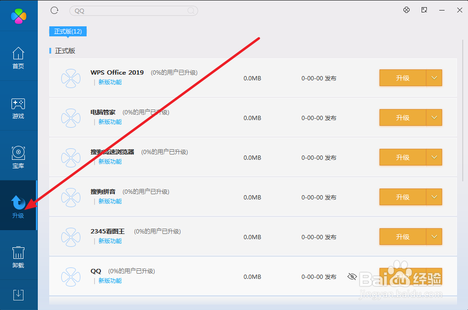Click 0-00-00 发布 date in the 搜狗拼音 row
468x310 pixels.
tap(319, 197)
